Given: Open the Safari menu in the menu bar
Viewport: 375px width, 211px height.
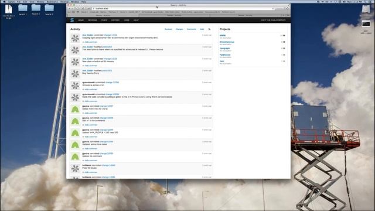Looking at the screenshot, I should click(12, 1).
